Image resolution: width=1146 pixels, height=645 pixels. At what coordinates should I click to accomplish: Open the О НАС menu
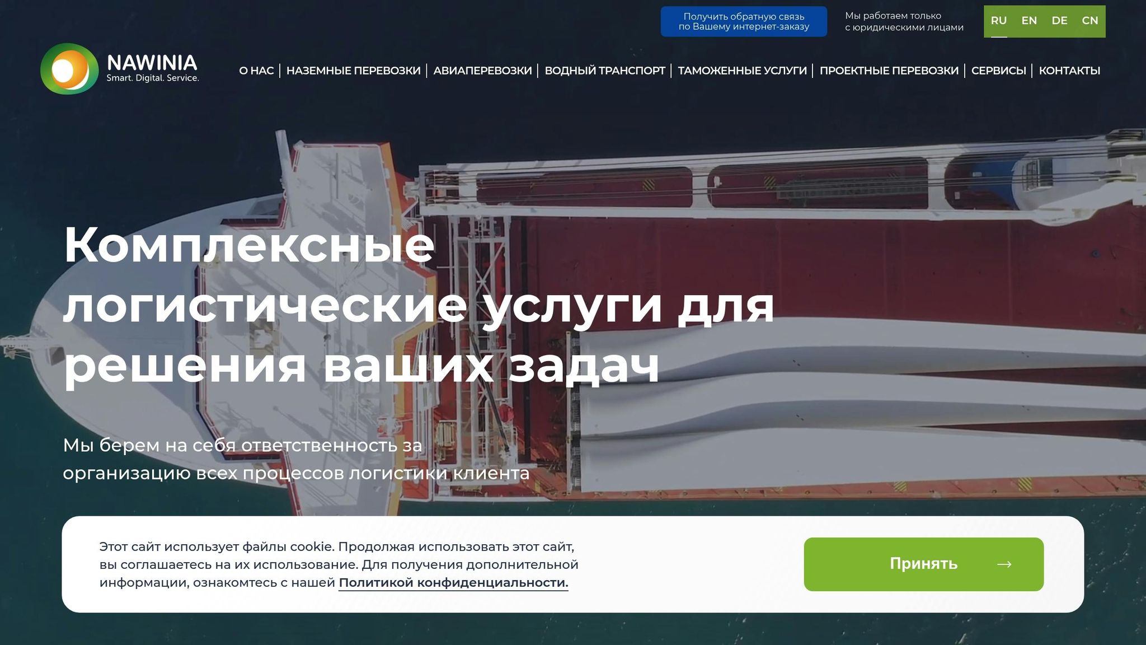[256, 71]
